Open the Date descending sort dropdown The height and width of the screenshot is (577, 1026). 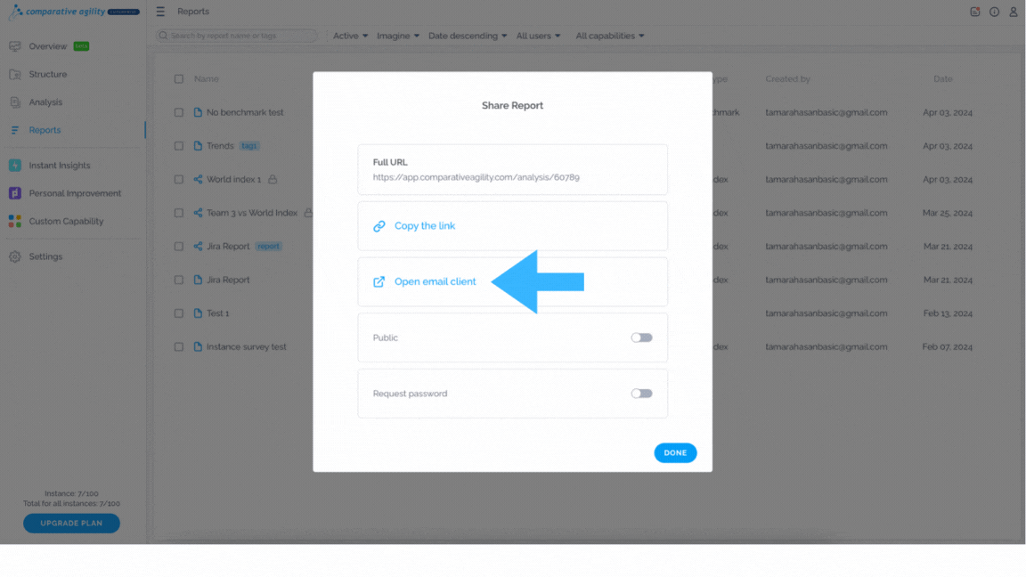468,36
